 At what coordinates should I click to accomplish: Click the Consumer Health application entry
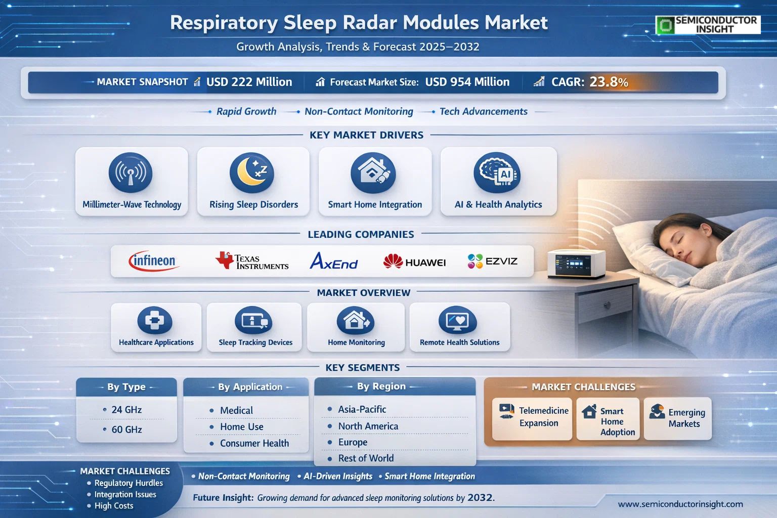pyautogui.click(x=254, y=443)
